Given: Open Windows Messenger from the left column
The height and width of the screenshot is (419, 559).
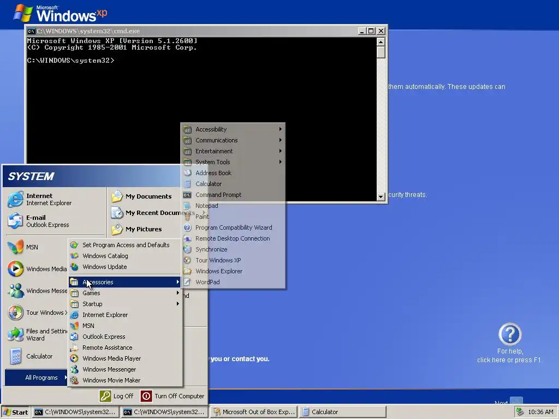Looking at the screenshot, I should click(37, 291).
